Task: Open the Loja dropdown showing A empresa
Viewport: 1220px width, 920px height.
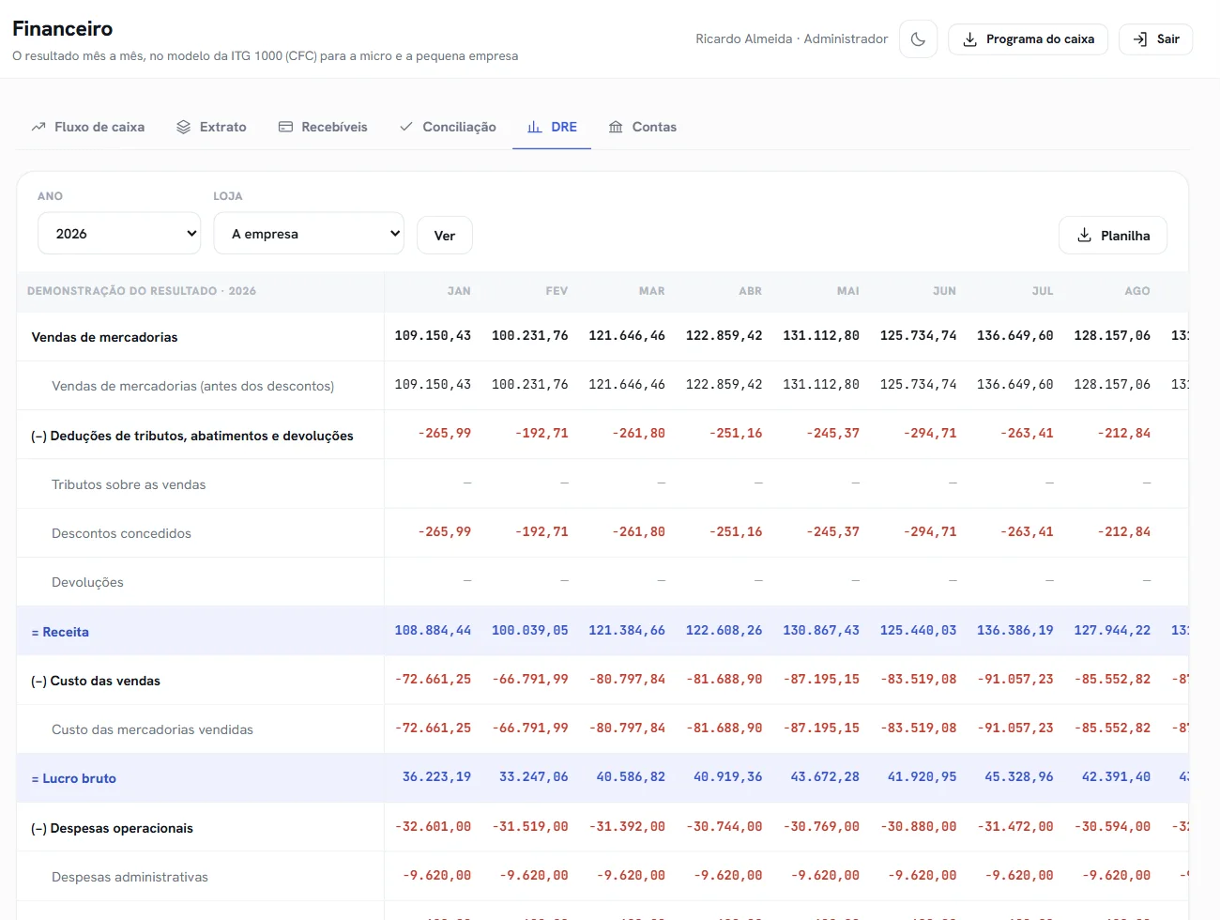Action: 309,234
